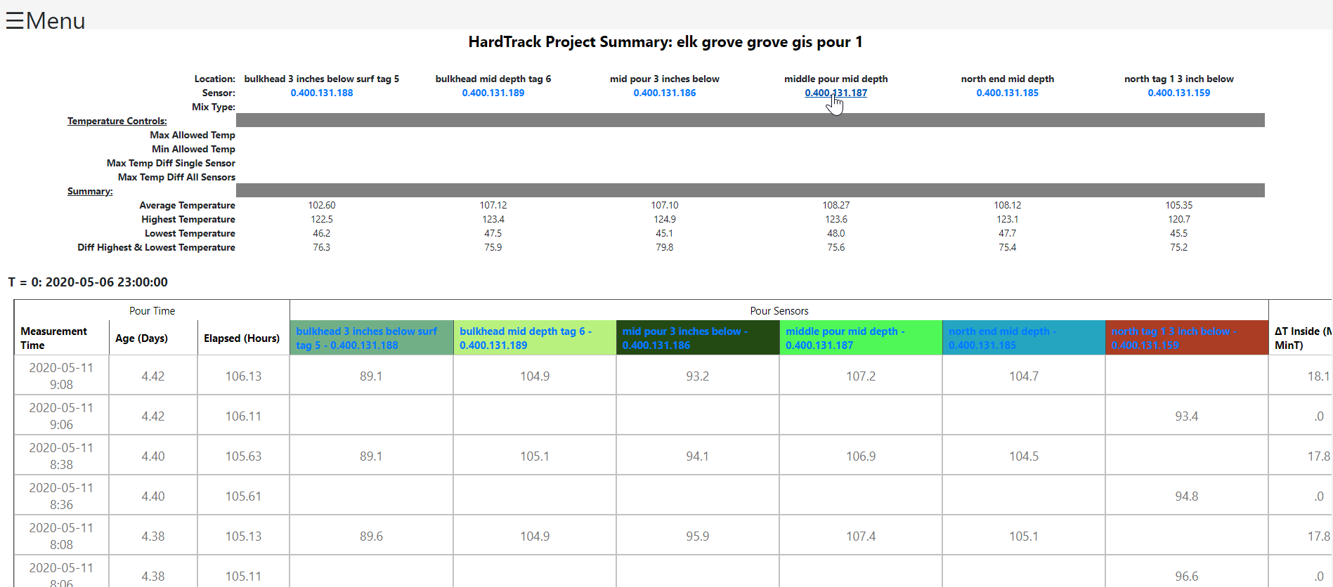Click the blue 'north end mid depth' column header
Image resolution: width=1333 pixels, height=587 pixels.
tap(1024, 338)
